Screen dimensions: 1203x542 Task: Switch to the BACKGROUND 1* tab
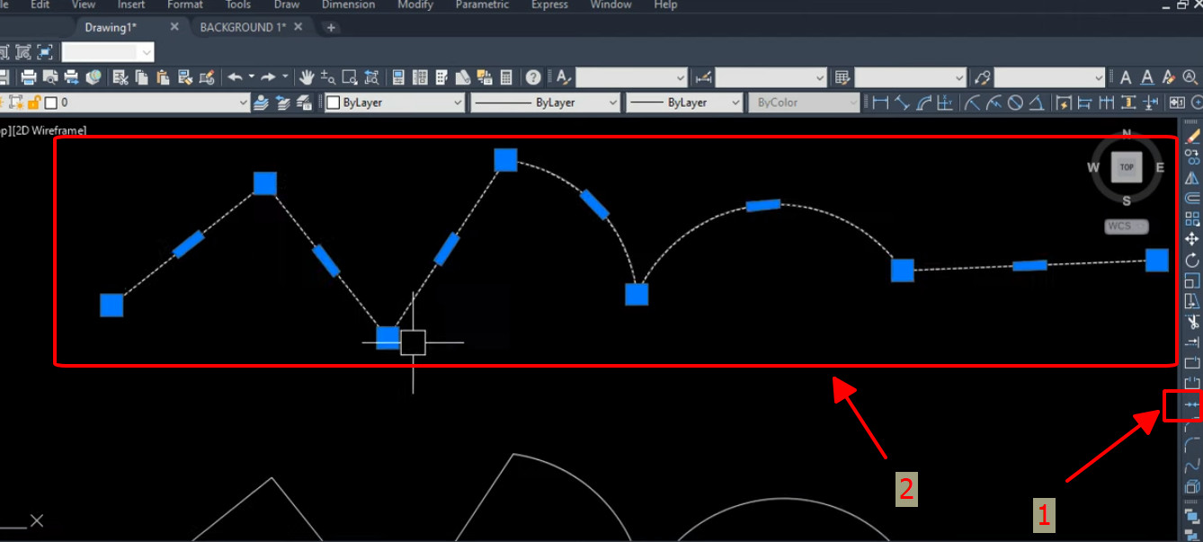[x=243, y=27]
